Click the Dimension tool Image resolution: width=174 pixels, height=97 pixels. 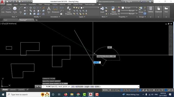click(x=55, y=10)
